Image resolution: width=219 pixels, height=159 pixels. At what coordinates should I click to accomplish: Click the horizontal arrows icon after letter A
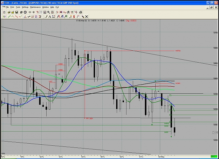click(x=54, y=17)
